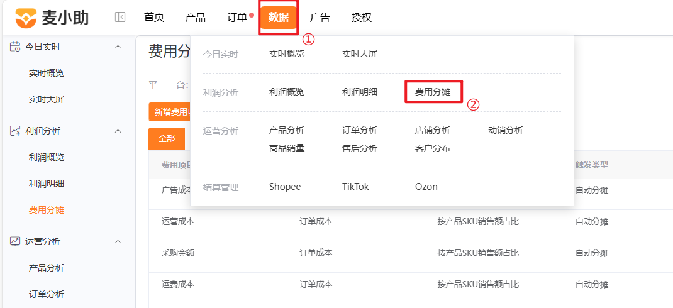
Task: Collapse the 利润分析 sidebar section chevron
Action: [118, 131]
